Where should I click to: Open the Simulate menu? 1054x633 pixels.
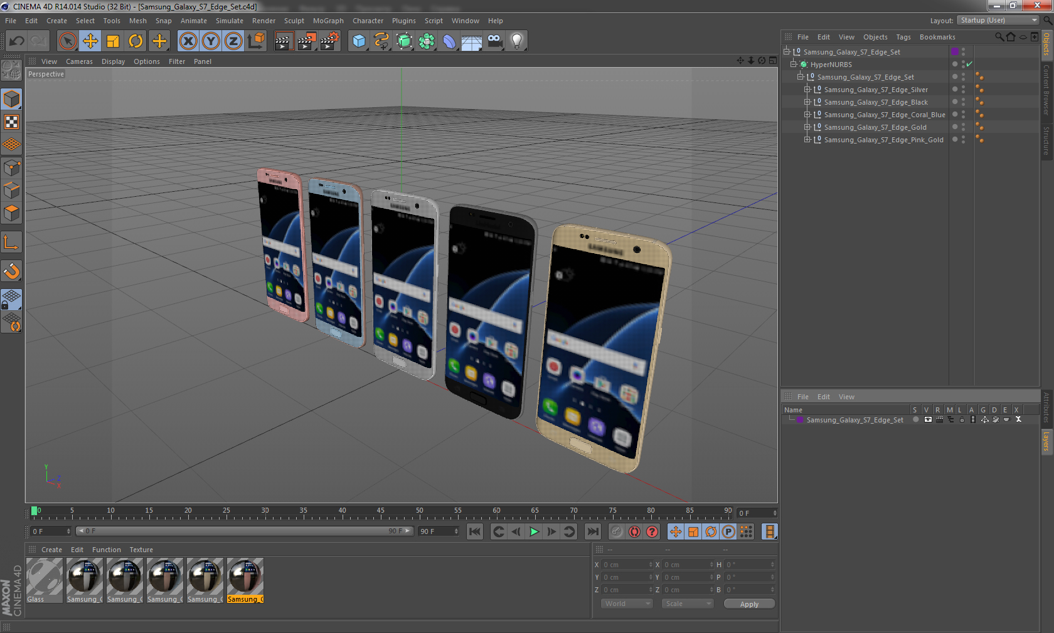(x=230, y=21)
